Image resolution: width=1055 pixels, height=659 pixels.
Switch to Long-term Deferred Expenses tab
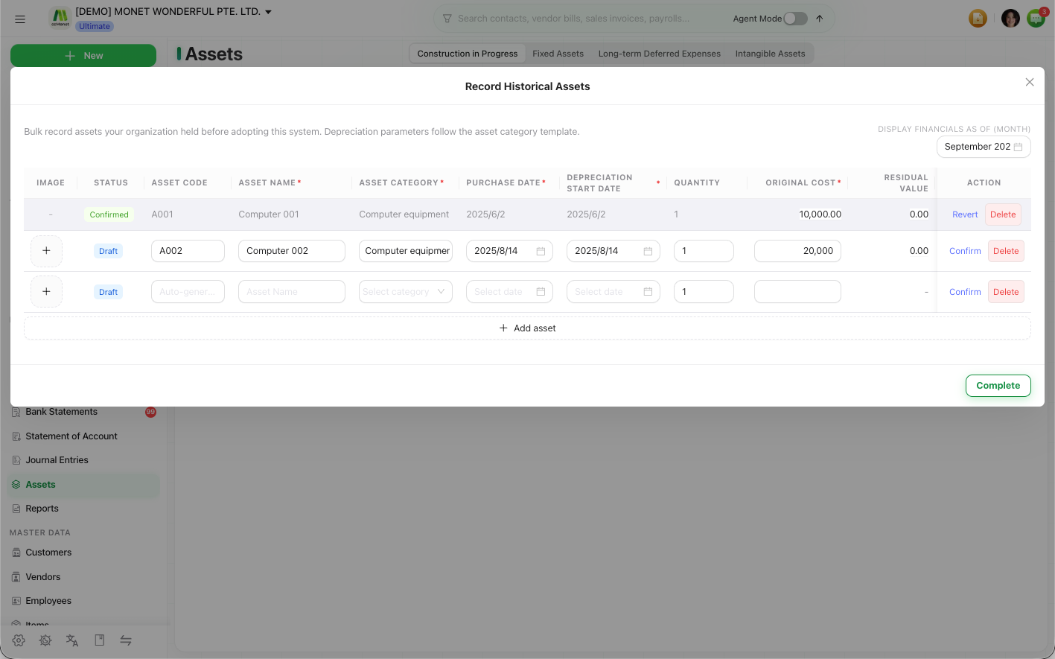pyautogui.click(x=660, y=54)
